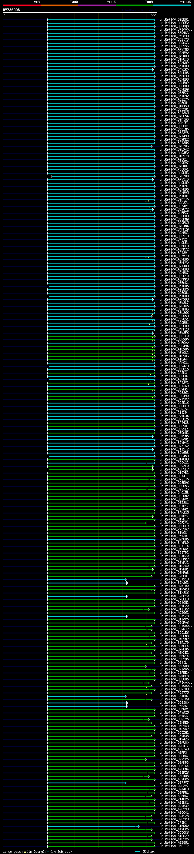This screenshot has height=854, width=194.
Task: Select the UniRef100_A5XB90 label
Action: 174,53
